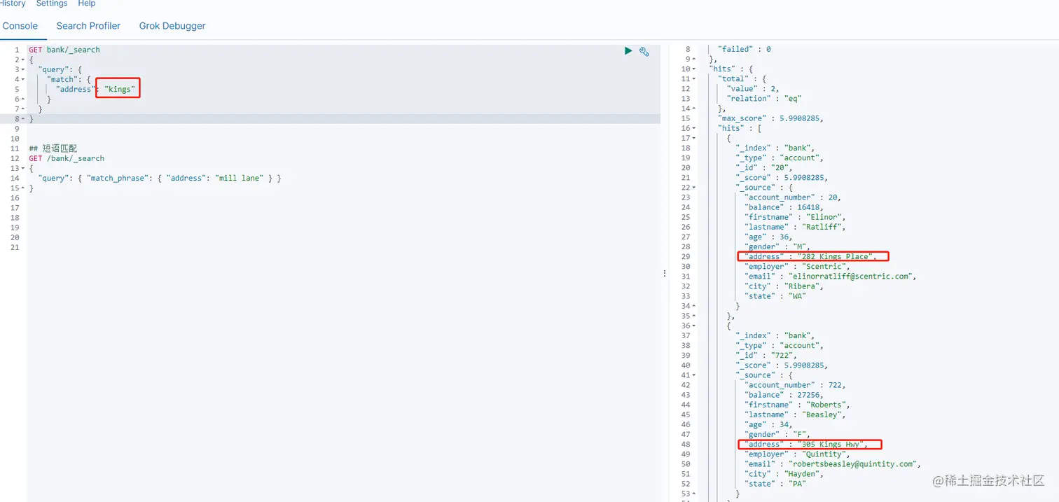Click the "balance" : 16418 line
Screen dimensions: 1059x502
[784, 207]
